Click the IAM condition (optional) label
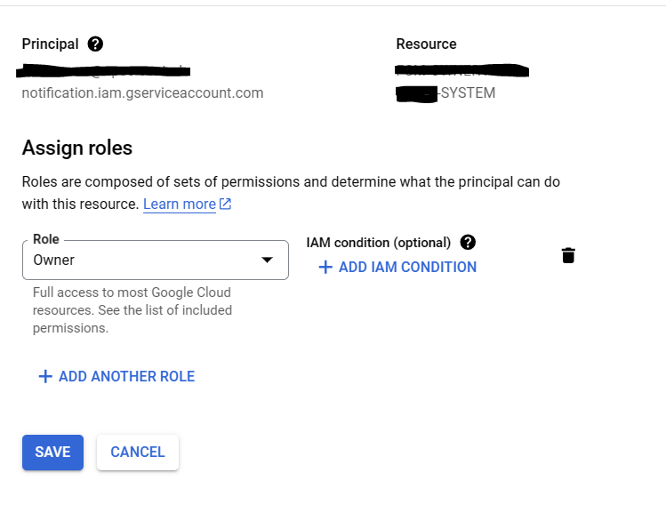The width and height of the screenshot is (666, 521). [379, 243]
